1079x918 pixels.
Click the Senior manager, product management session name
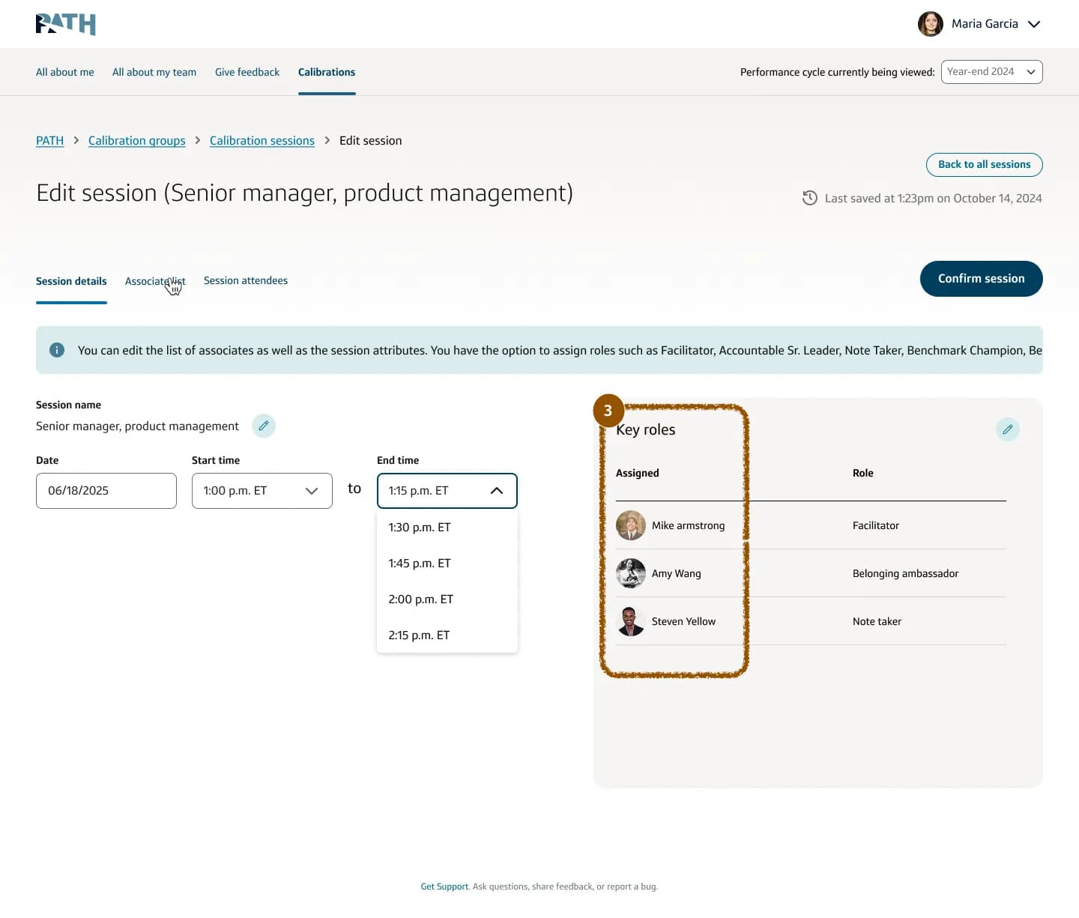(x=137, y=426)
